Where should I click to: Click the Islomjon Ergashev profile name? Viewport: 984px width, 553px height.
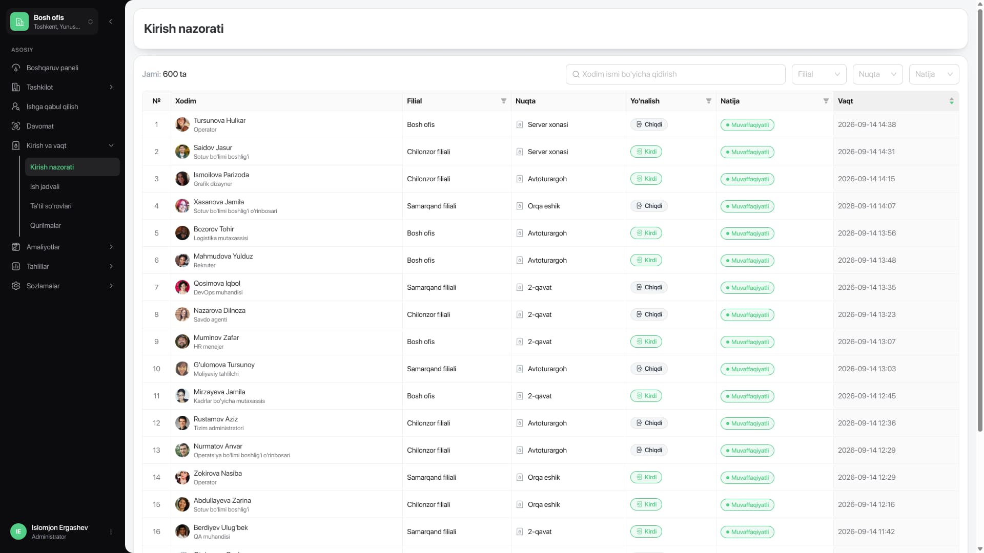click(x=59, y=527)
